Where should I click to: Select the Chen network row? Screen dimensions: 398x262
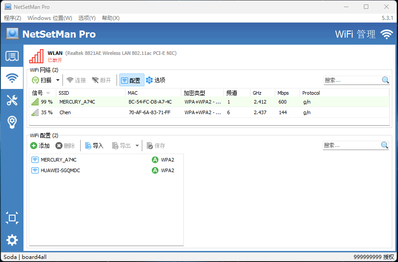click(209, 112)
